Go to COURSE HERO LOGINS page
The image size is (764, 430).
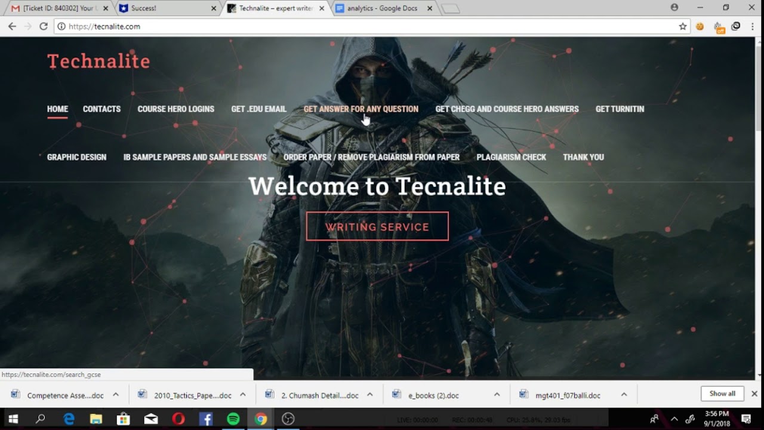(175, 109)
